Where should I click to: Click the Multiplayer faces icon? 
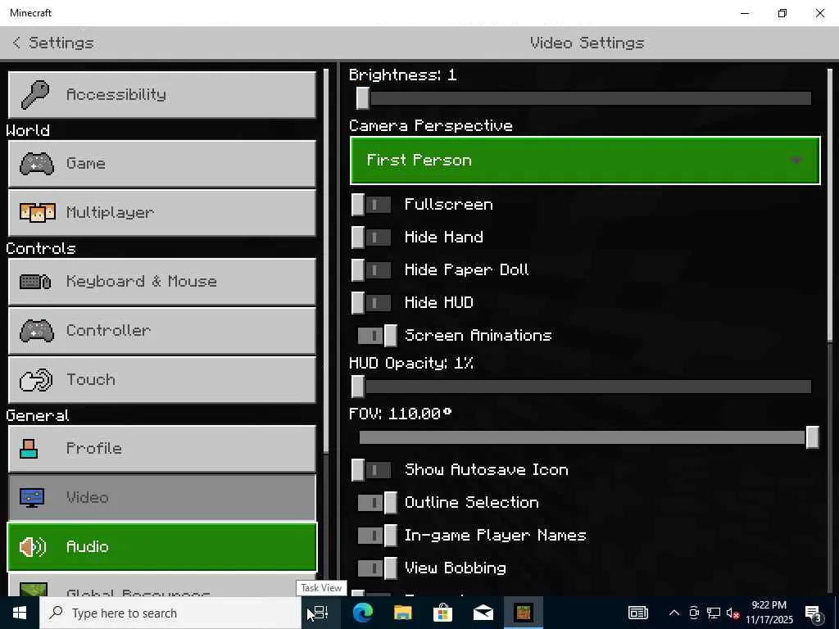[37, 212]
